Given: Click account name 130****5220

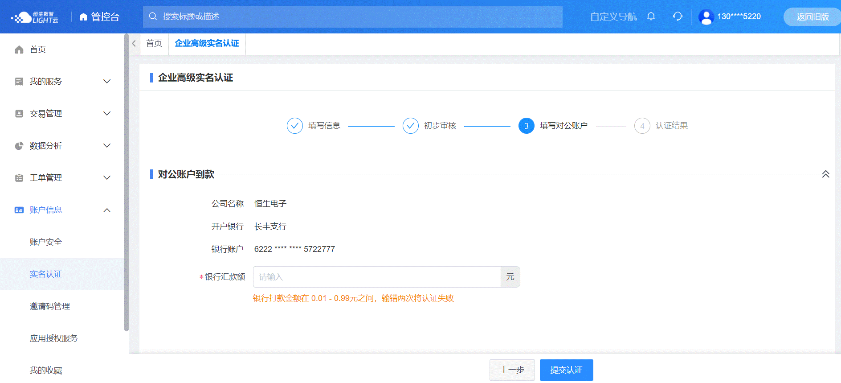Looking at the screenshot, I should click(x=739, y=16).
